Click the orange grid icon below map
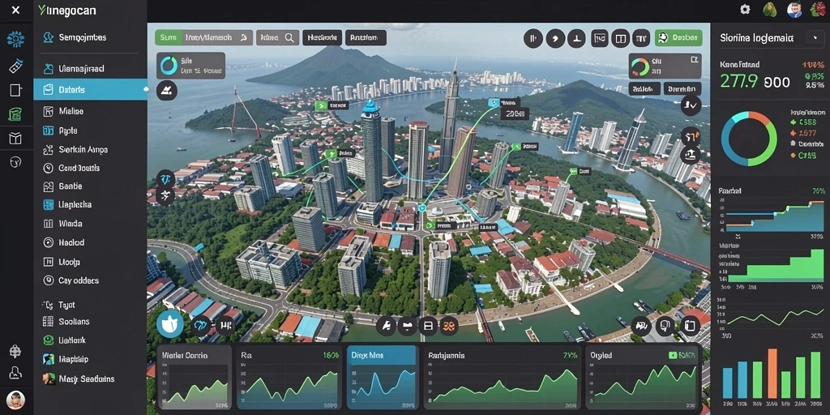The image size is (830, 415). [x=449, y=326]
